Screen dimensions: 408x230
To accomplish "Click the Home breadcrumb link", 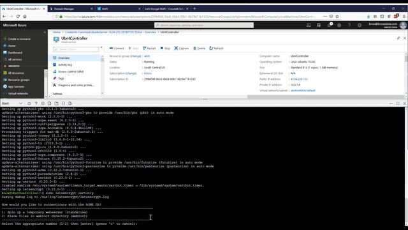I will tap(57, 32).
